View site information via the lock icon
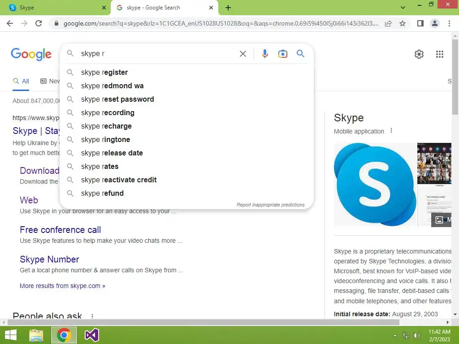This screenshot has height=344, width=459. coord(56,23)
